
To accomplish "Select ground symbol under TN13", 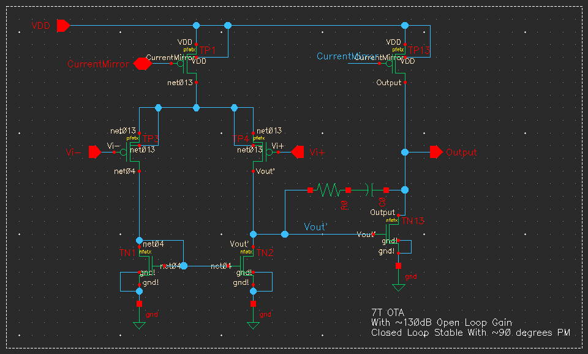I will coord(398,278).
